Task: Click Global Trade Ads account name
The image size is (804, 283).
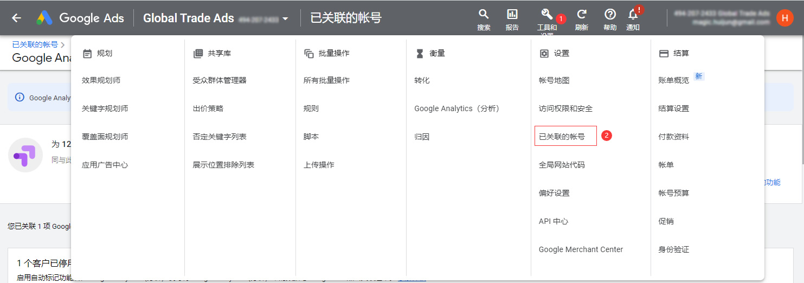Action: (189, 18)
